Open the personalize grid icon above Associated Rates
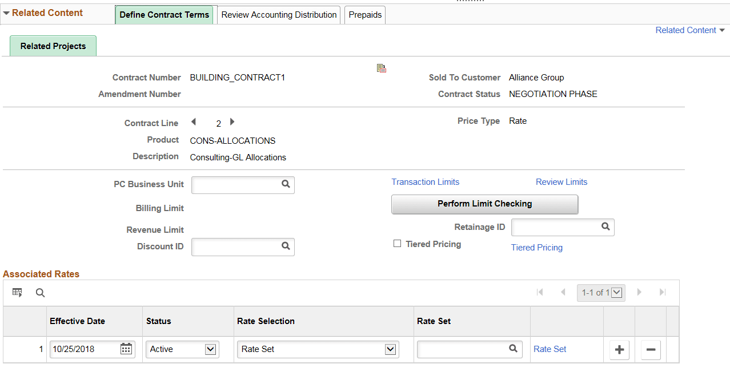This screenshot has height=372, width=730. click(x=17, y=292)
